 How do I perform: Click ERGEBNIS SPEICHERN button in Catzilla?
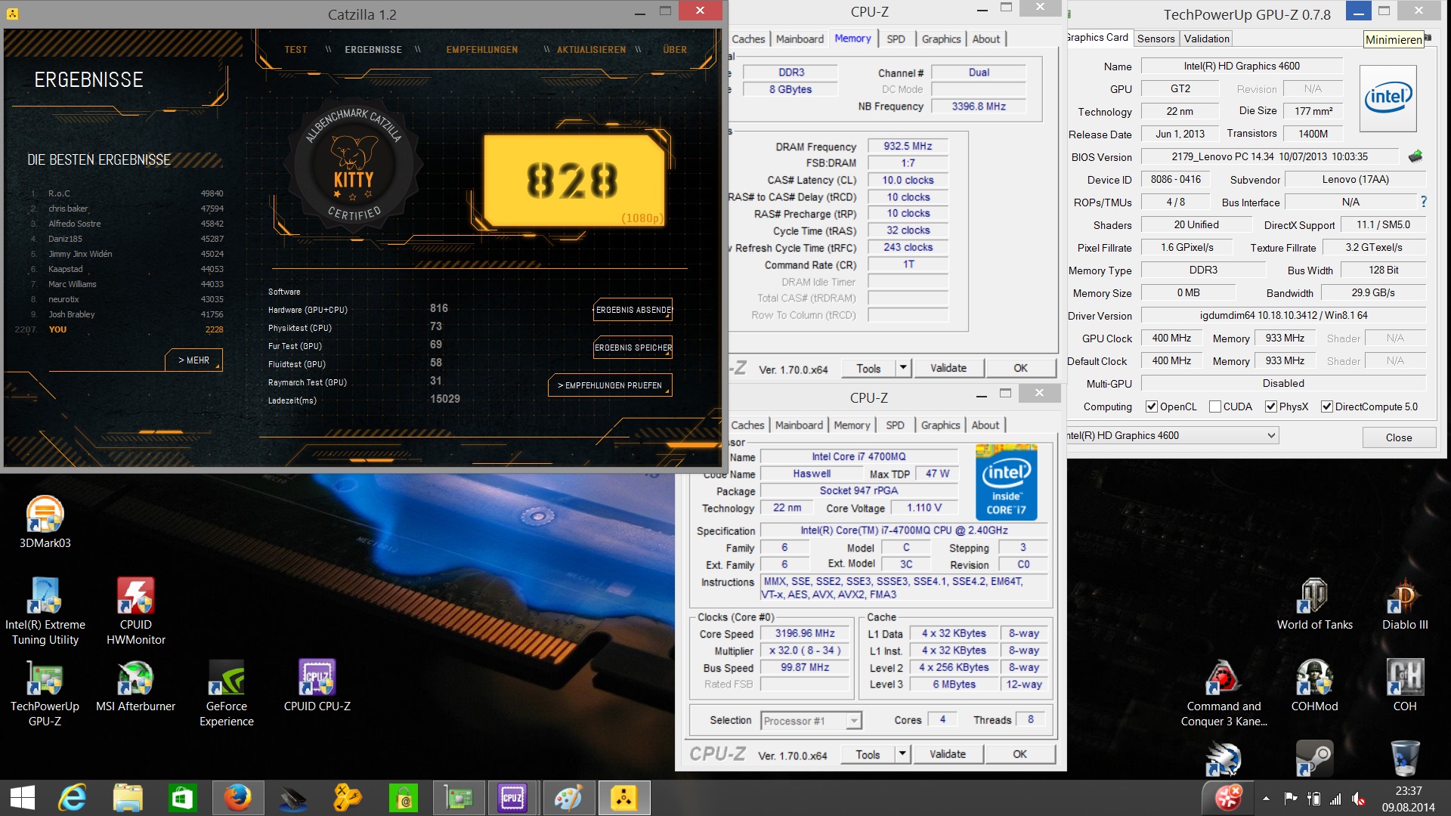633,348
